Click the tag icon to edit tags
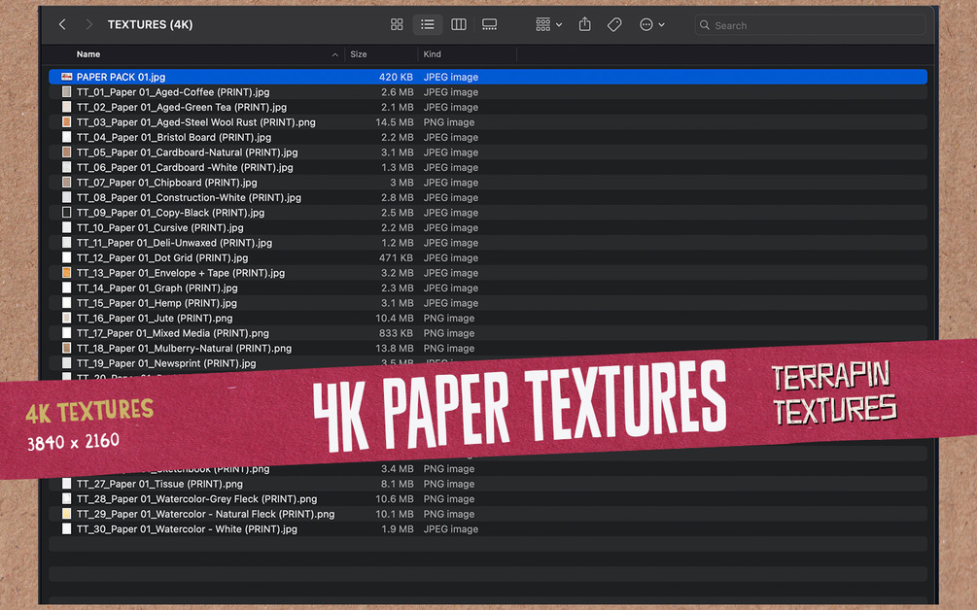Image resolution: width=977 pixels, height=610 pixels. tap(614, 24)
